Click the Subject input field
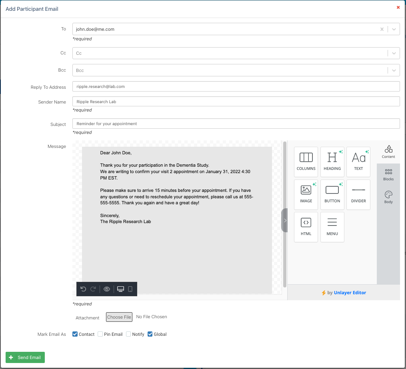406x369 pixels. (x=236, y=124)
